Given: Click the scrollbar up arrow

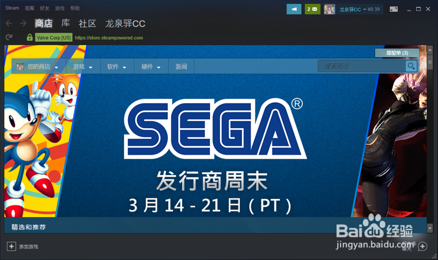Looking at the screenshot, I should (430, 50).
